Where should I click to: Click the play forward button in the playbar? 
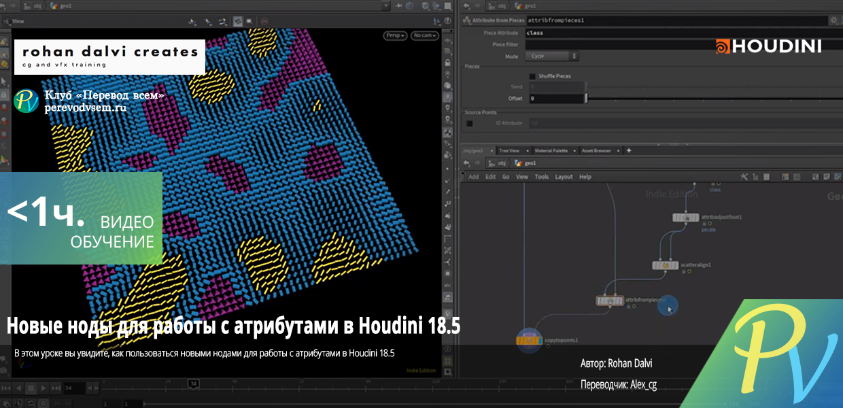(x=45, y=388)
